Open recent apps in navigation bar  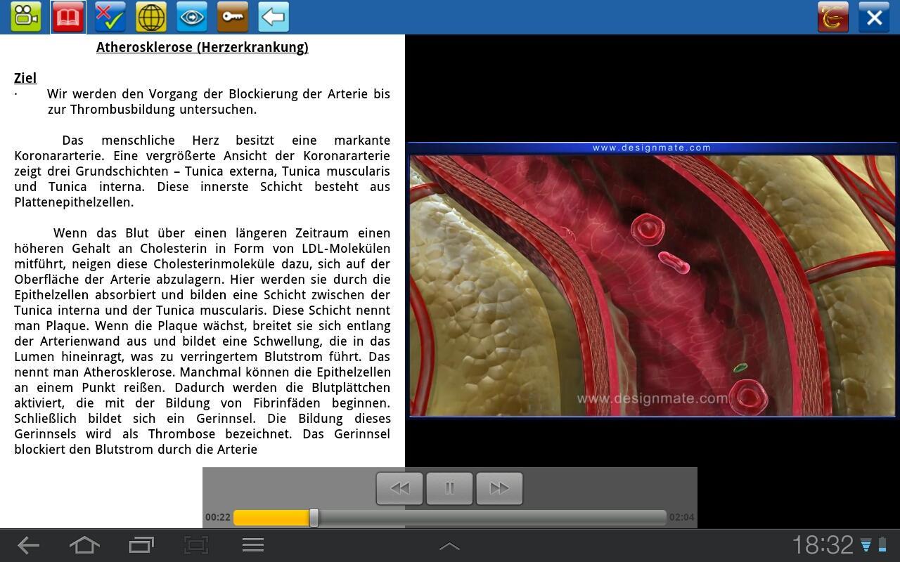(x=141, y=545)
